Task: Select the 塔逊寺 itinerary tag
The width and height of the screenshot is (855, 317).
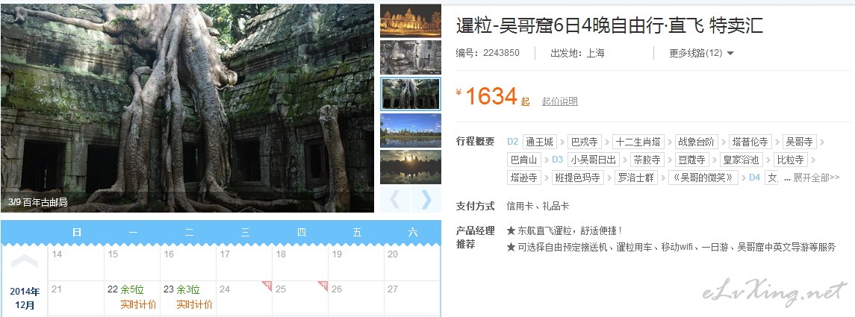Action: [523, 178]
